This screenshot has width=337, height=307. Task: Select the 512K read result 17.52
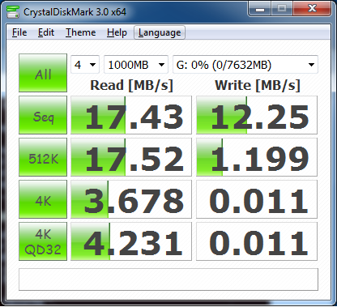pos(131,157)
